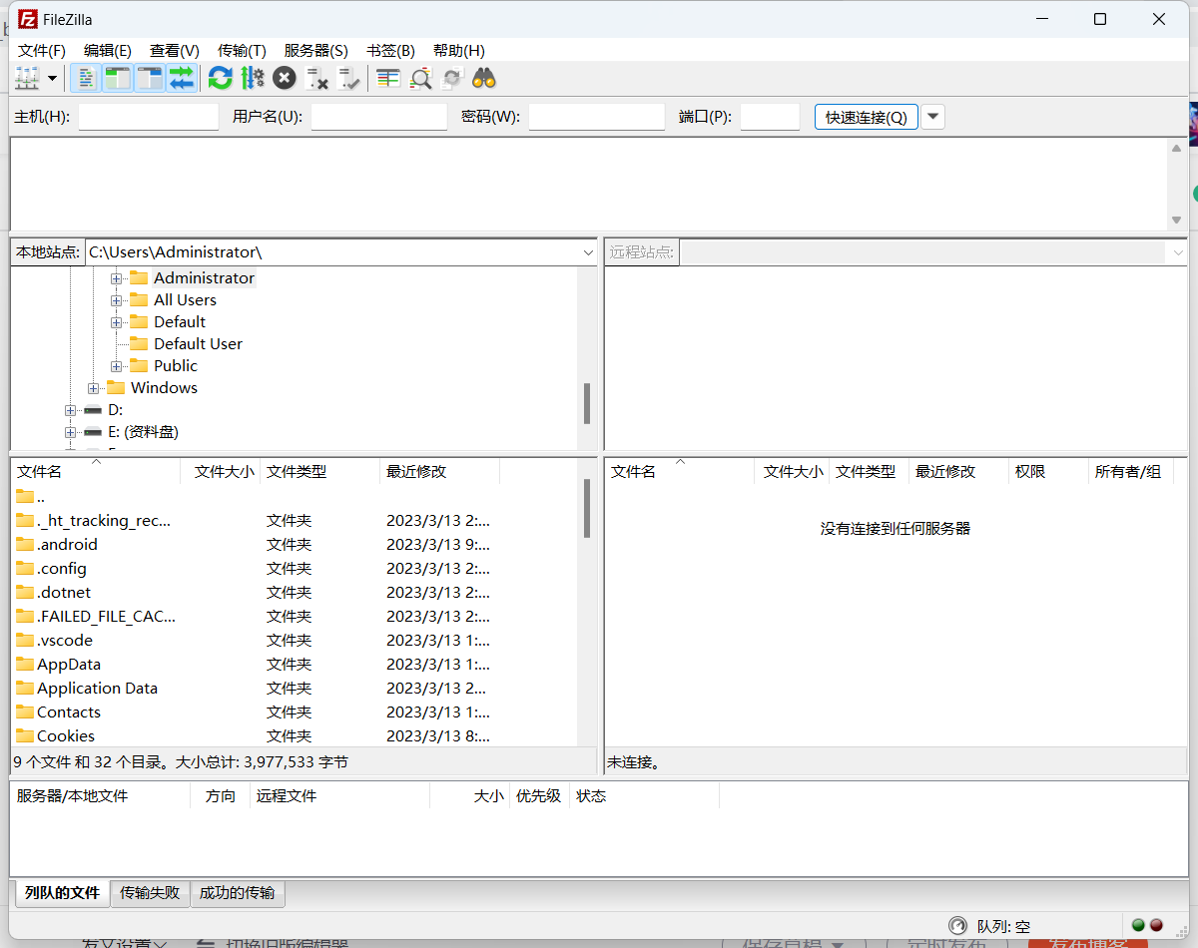Open the local site path dropdown
The image size is (1198, 948).
(587, 252)
